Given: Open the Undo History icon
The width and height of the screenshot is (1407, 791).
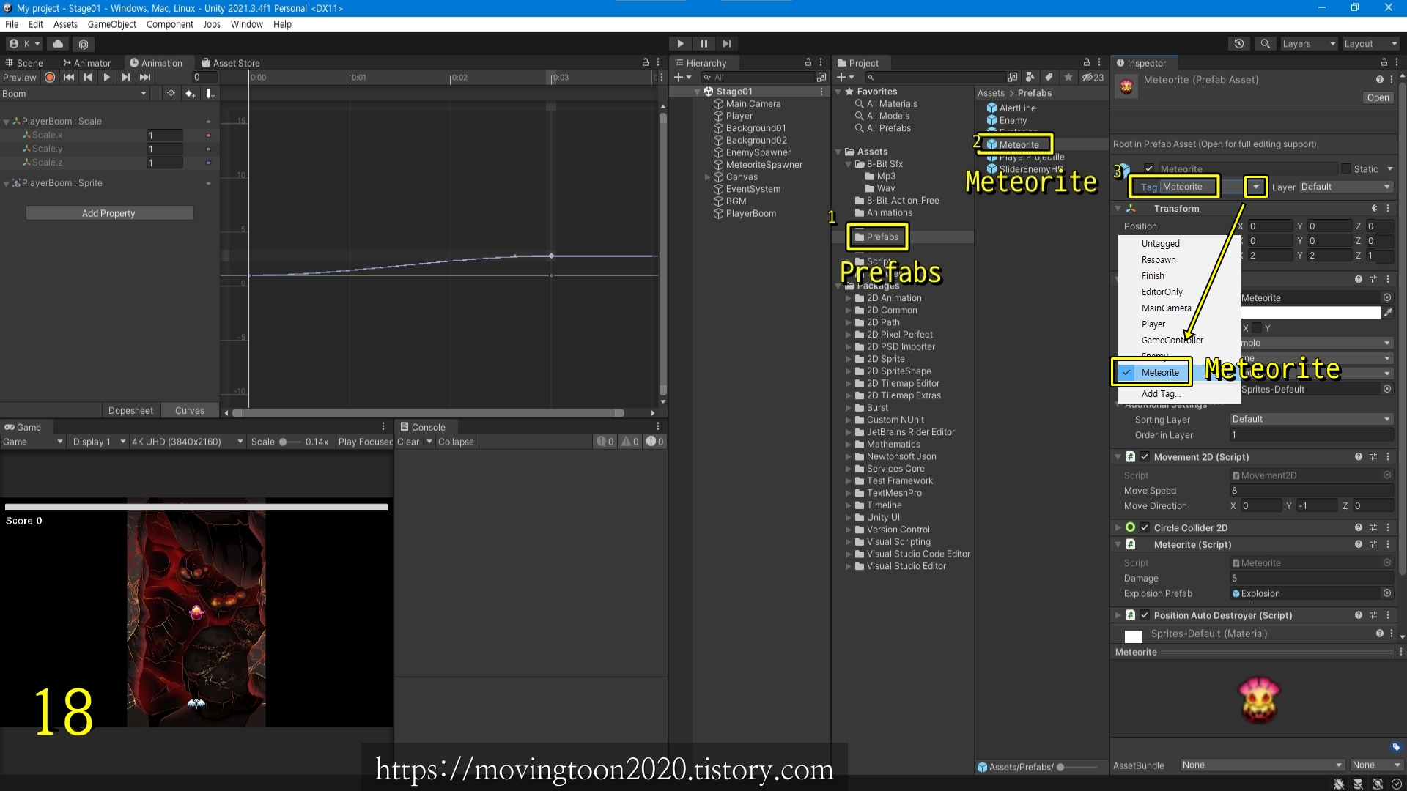Looking at the screenshot, I should pos(1239,44).
